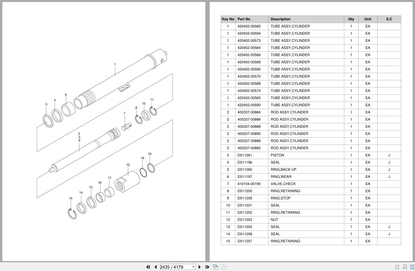Viewport: 415px width, 271px height.
Task: Go to the next view icon
Action: [224, 267]
